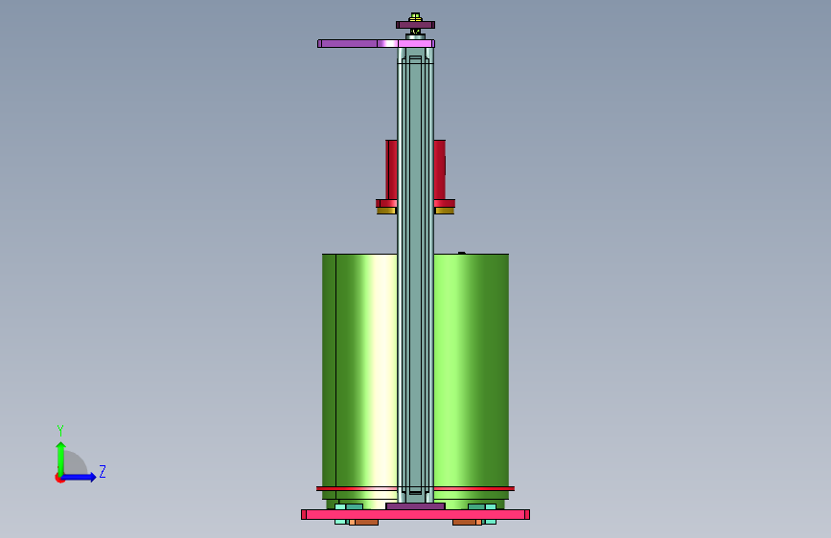Select the red origin ball of triad

(58, 478)
